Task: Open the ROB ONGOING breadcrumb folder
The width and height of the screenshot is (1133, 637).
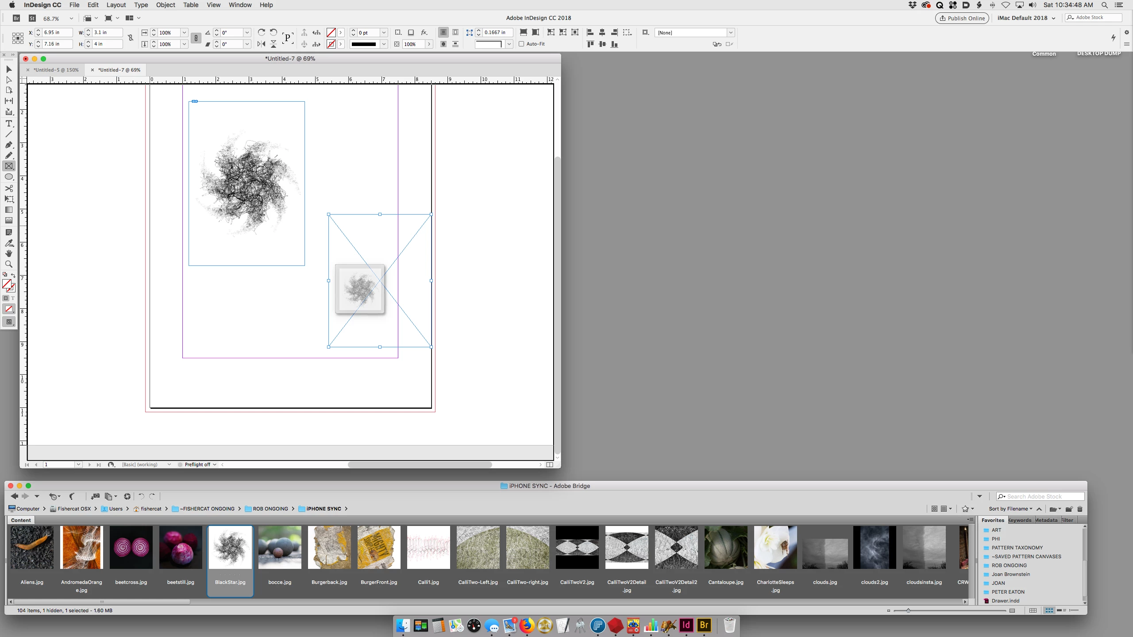Action: click(x=270, y=509)
